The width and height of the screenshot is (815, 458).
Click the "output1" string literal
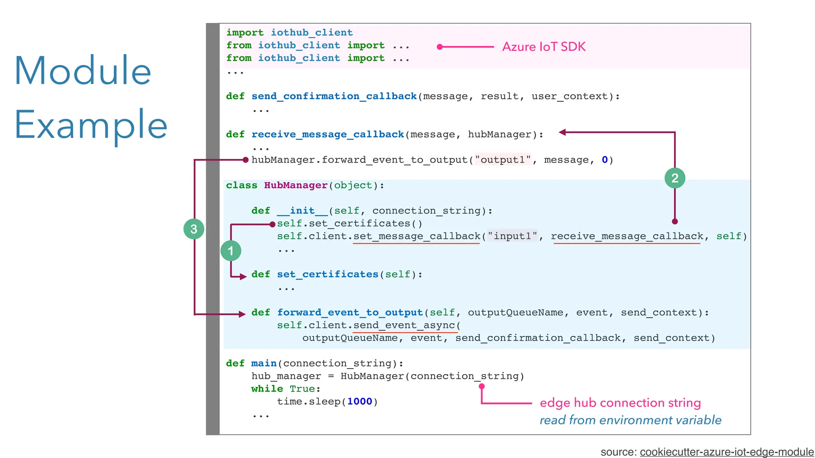503,160
